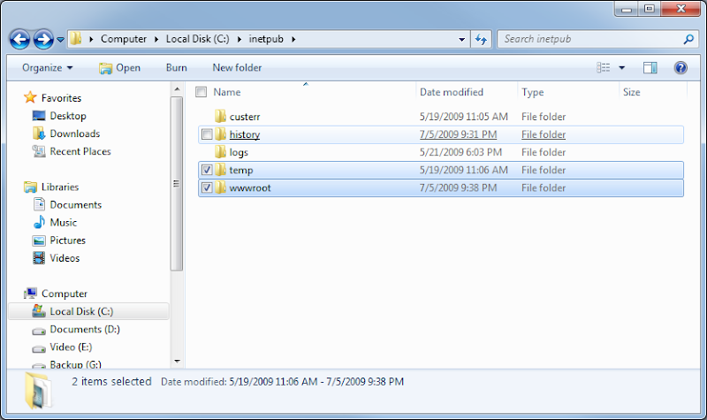Open the history folder name link
Viewport: 707px width, 420px height.
click(x=245, y=134)
